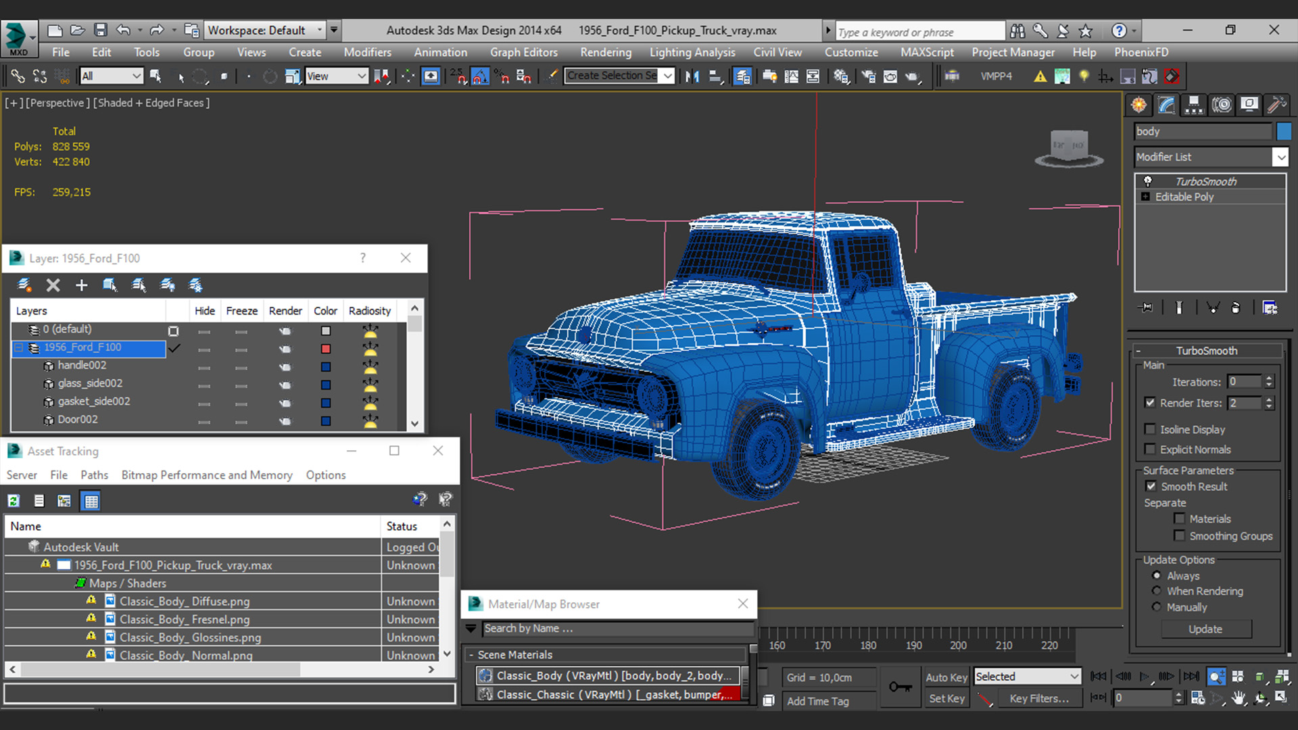This screenshot has width=1298, height=730.
Task: Click the handle002 layer color swatch
Action: point(326,367)
